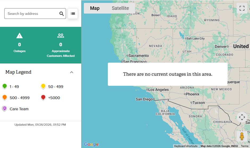Screen dimensions: 250x148
Task: Toggle fullscreen map view
Action: tap(242, 8)
